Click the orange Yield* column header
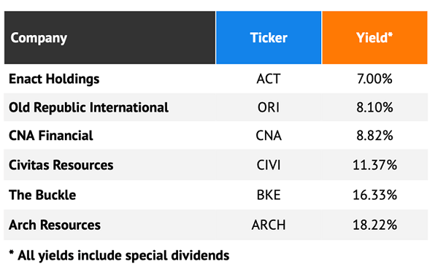Viewport: 438px width, 267px height. 374,38
